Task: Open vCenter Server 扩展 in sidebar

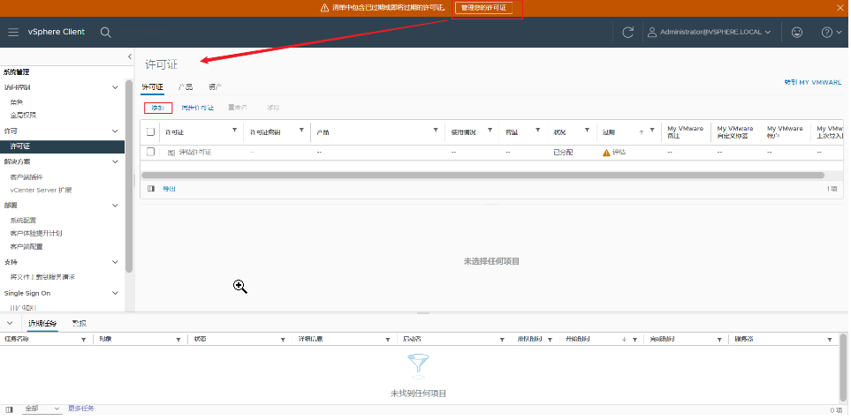Action: [x=41, y=191]
